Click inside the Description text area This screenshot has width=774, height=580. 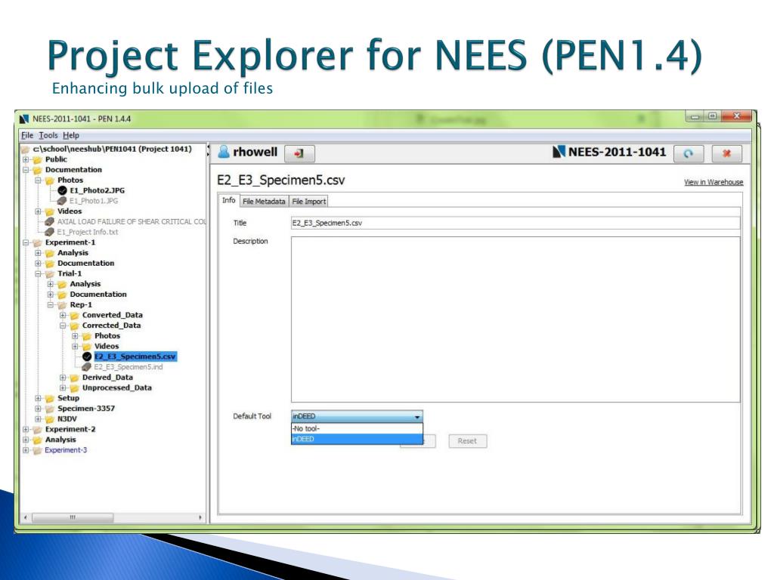tap(515, 319)
